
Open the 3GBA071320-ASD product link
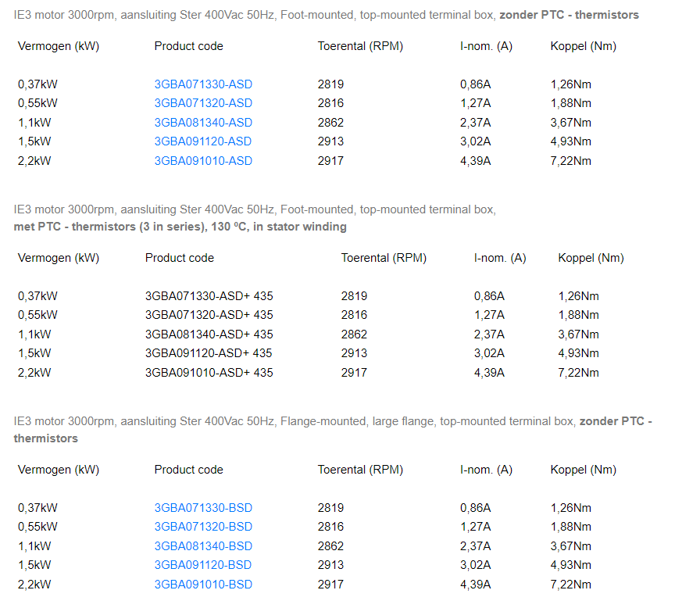[203, 103]
